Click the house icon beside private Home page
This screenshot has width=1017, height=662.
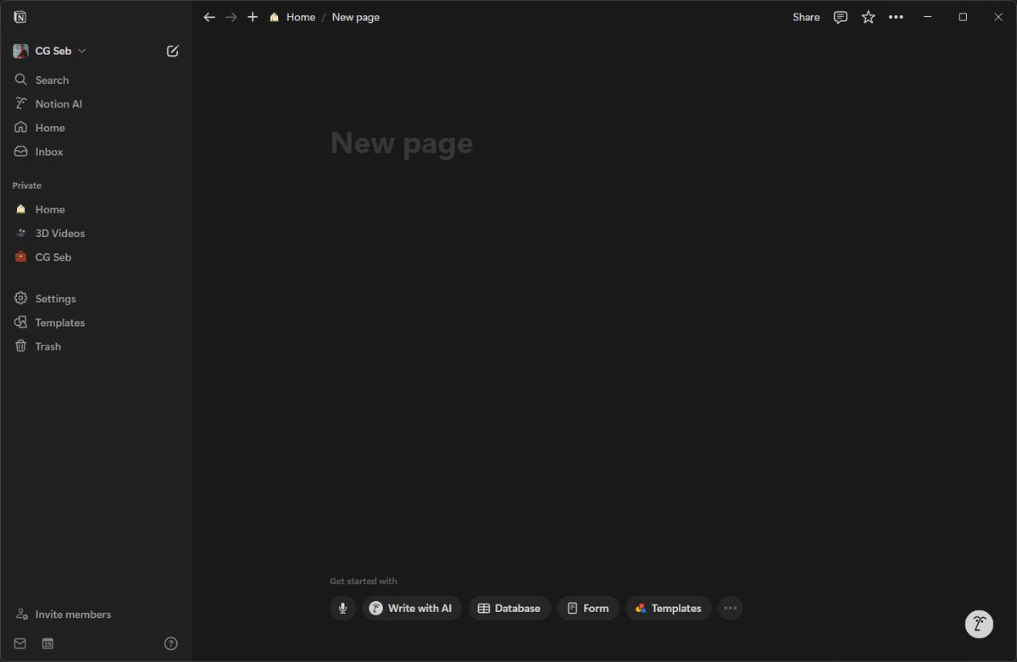click(21, 209)
